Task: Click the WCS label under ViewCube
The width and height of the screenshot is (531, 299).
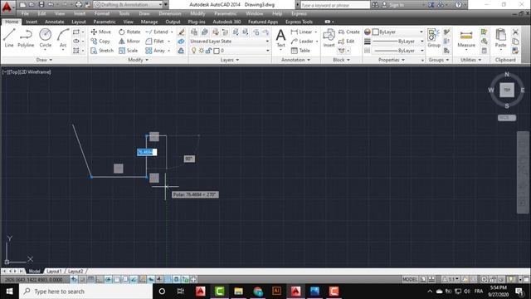Action: click(x=507, y=118)
